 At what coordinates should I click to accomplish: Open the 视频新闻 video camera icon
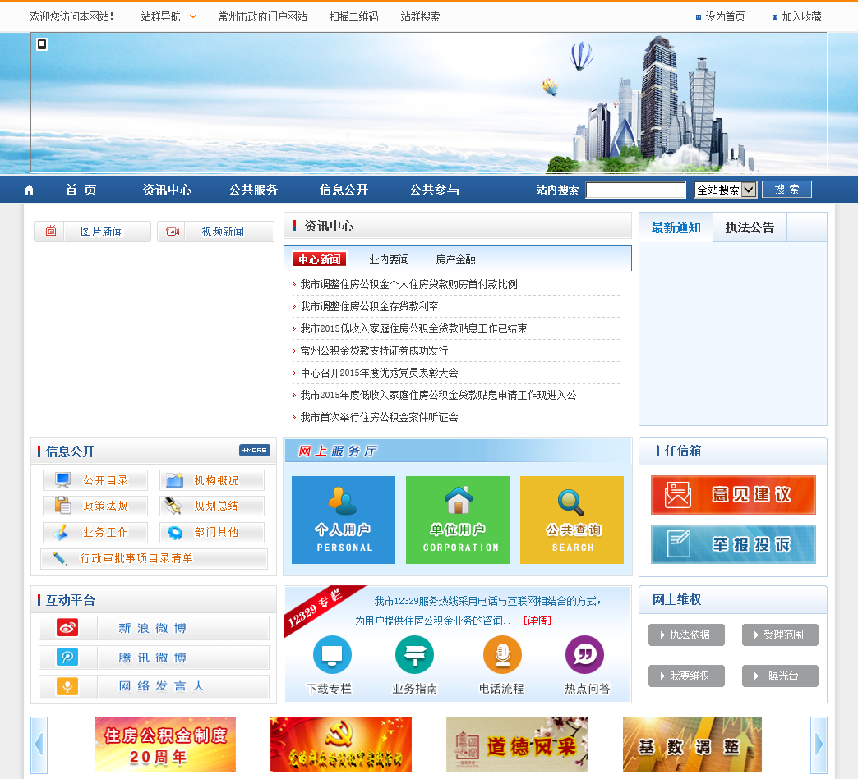(x=173, y=231)
